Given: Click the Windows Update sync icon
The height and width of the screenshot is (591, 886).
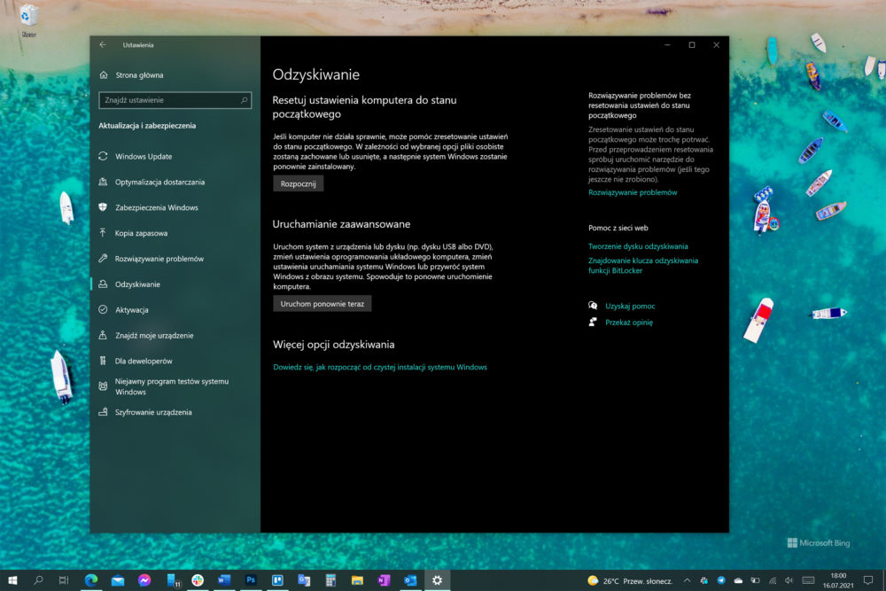Looking at the screenshot, I should coord(103,156).
